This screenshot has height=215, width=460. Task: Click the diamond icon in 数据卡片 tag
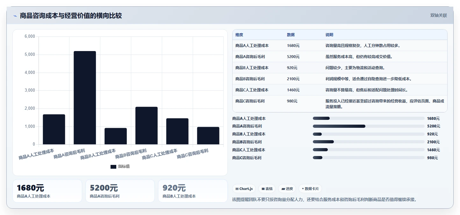pos(303,189)
